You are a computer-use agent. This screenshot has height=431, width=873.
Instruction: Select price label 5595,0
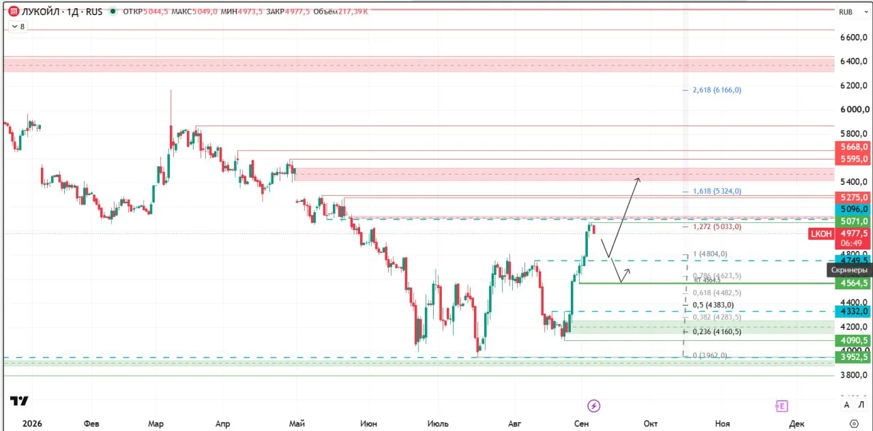click(854, 159)
